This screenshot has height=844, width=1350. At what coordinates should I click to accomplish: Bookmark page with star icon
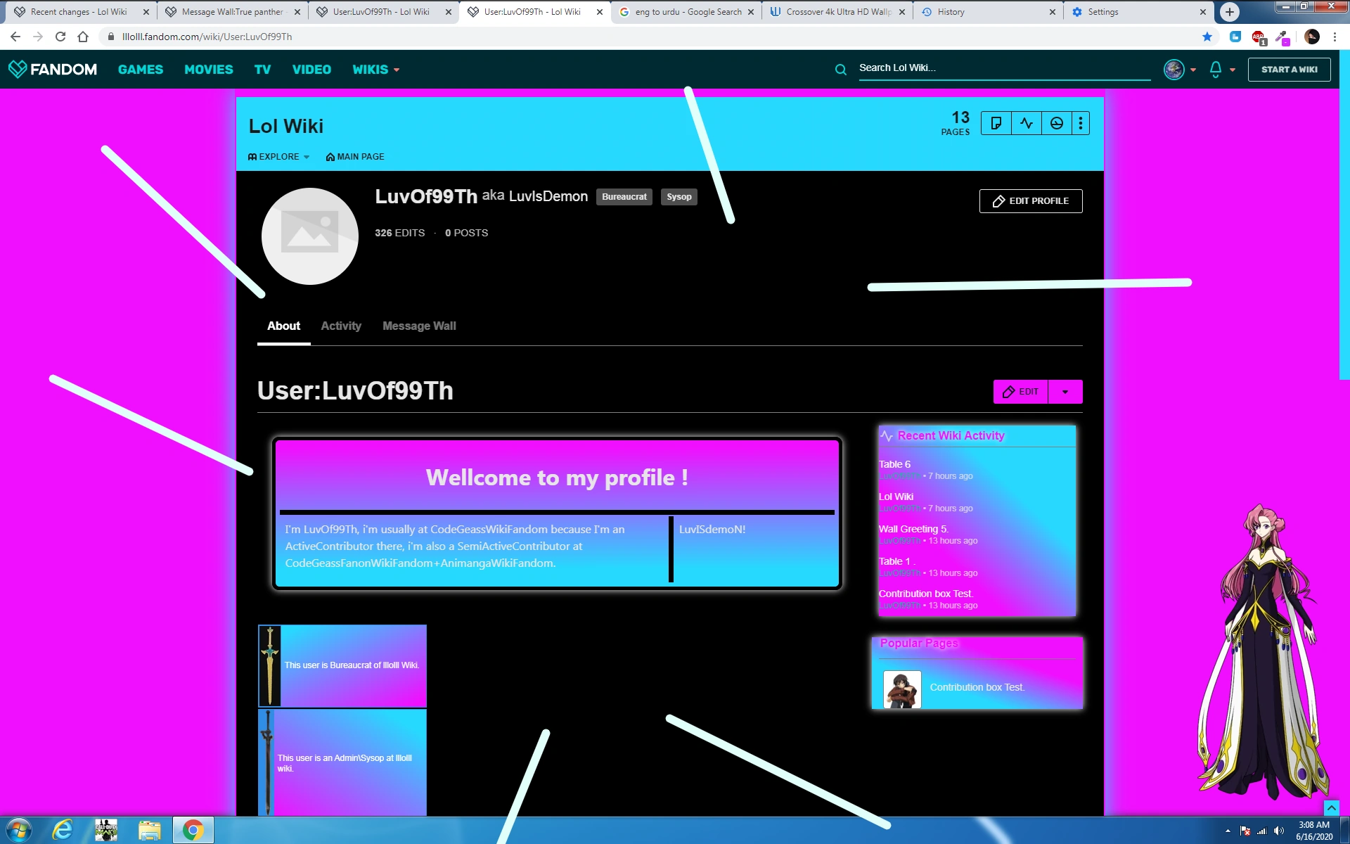point(1207,37)
